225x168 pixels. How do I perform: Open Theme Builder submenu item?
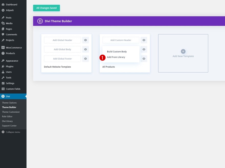tap(9, 107)
